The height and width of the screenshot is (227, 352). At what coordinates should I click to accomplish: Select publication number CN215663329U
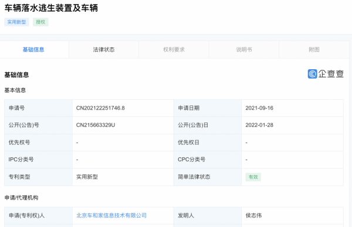point(96,125)
